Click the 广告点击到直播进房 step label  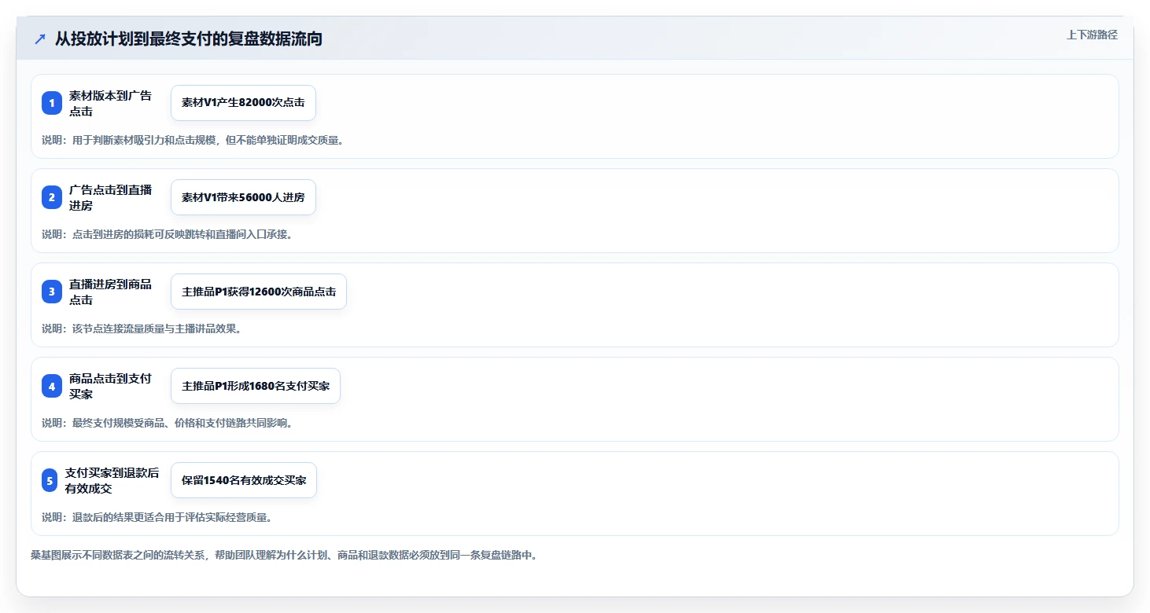coord(110,197)
